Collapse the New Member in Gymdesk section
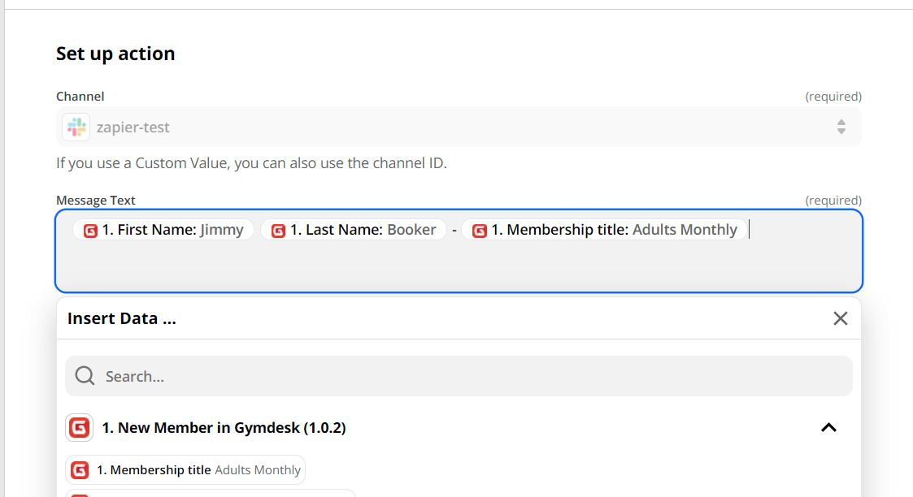Screen dimensions: 913x497 tap(828, 427)
